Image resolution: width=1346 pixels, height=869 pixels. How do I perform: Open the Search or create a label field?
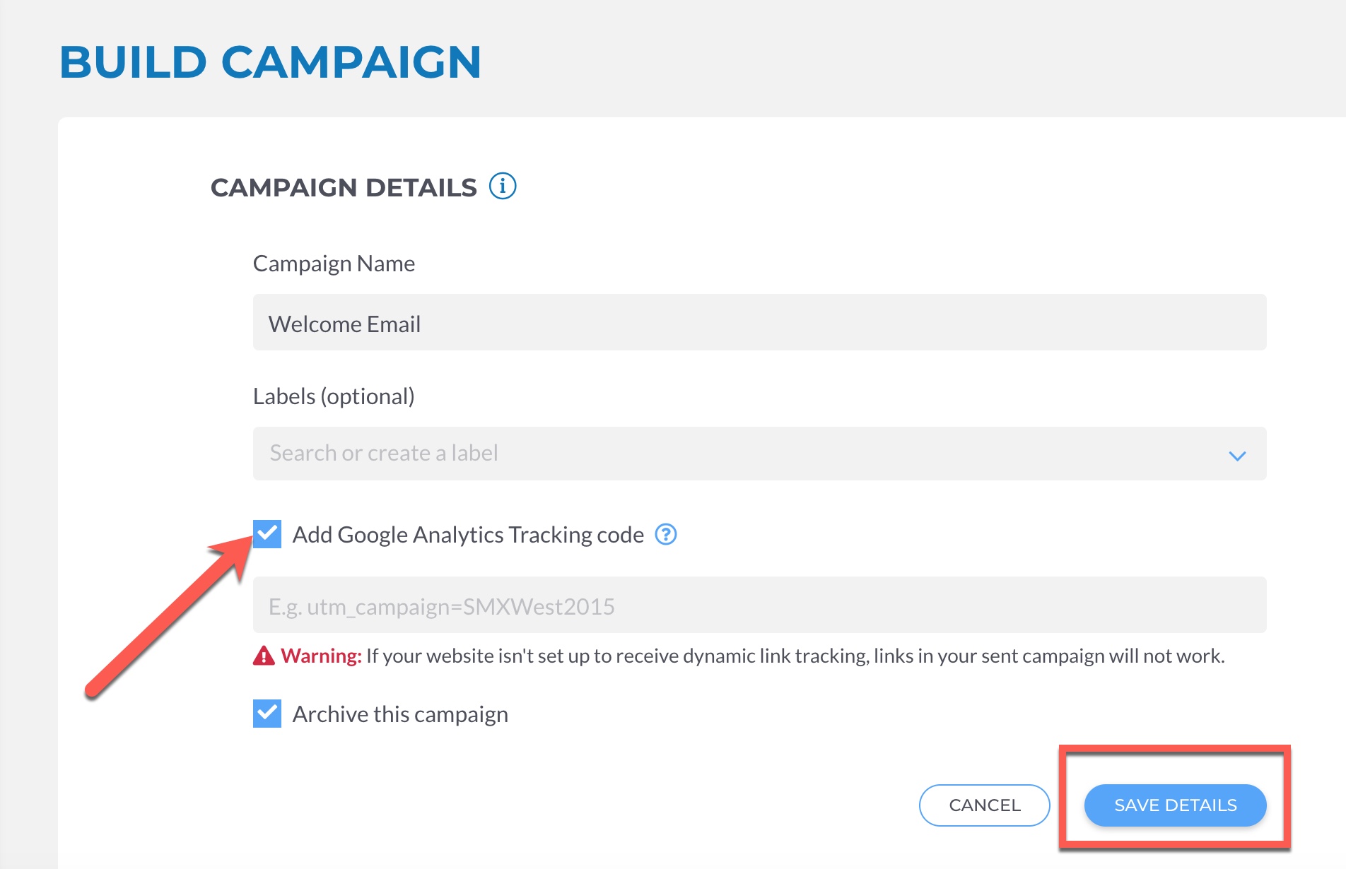tap(735, 454)
